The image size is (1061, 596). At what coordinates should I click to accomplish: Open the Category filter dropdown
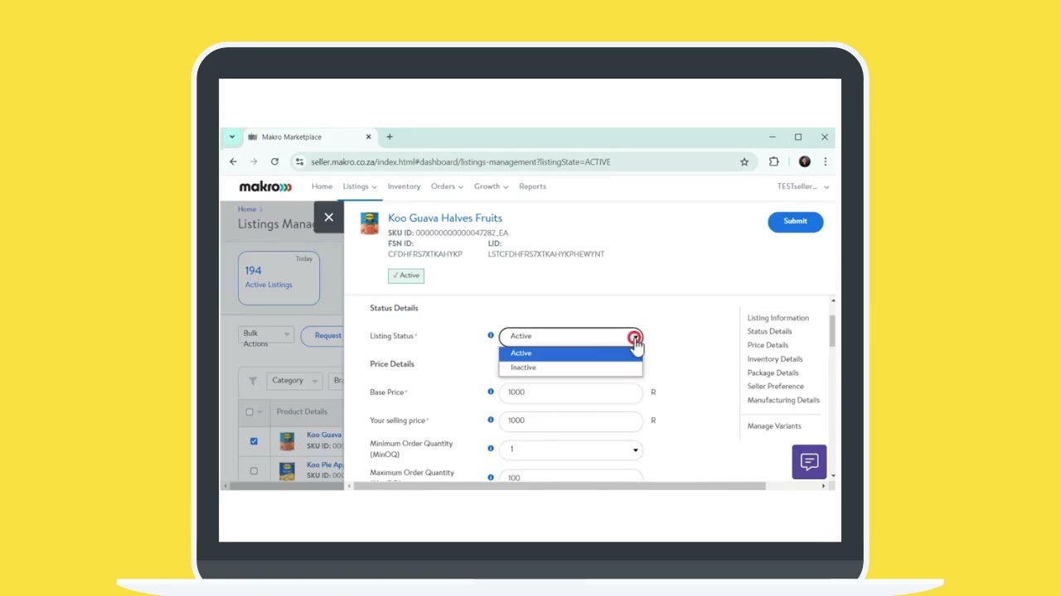294,381
